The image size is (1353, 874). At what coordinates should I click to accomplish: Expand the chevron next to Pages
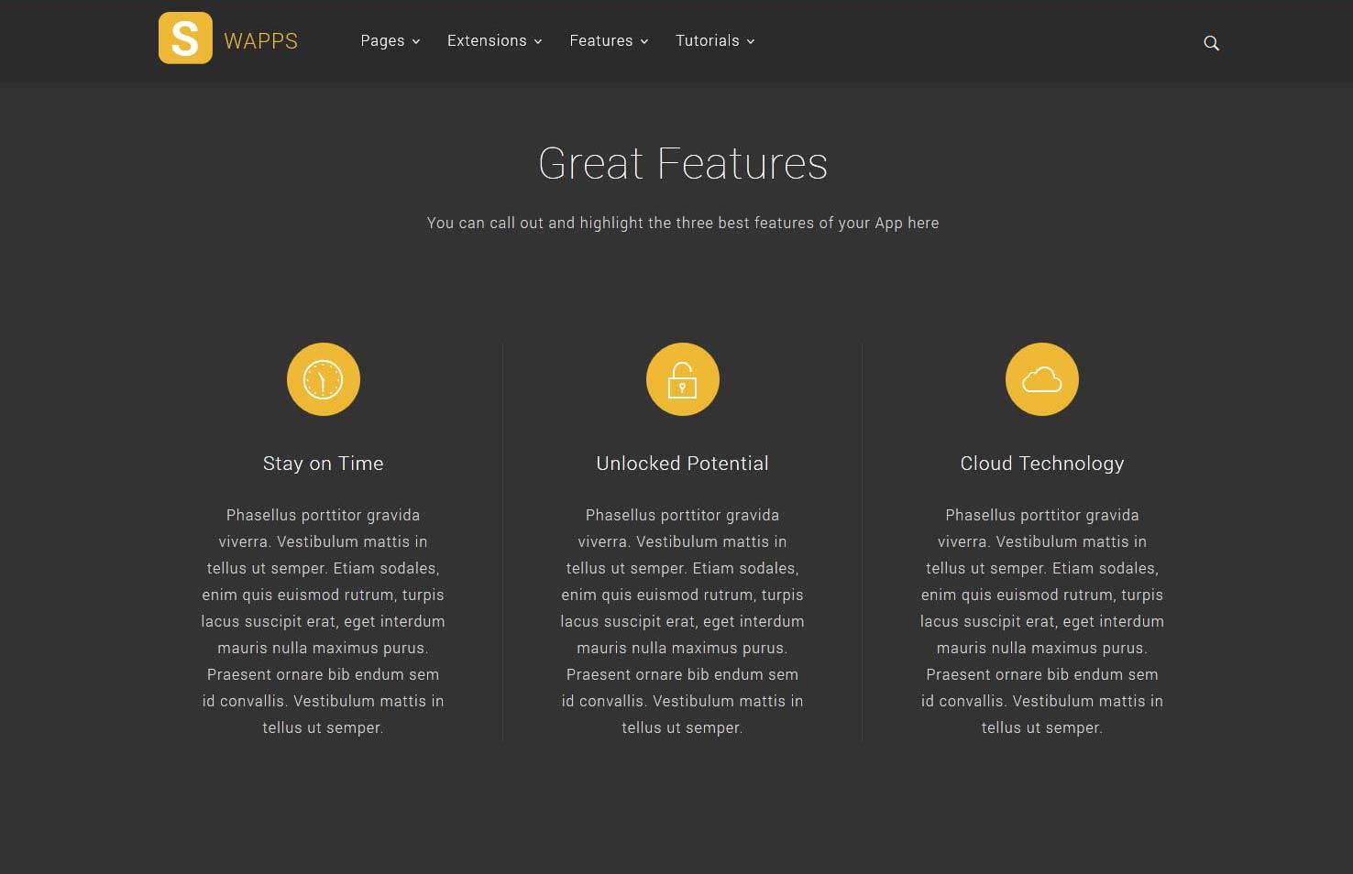coord(416,42)
